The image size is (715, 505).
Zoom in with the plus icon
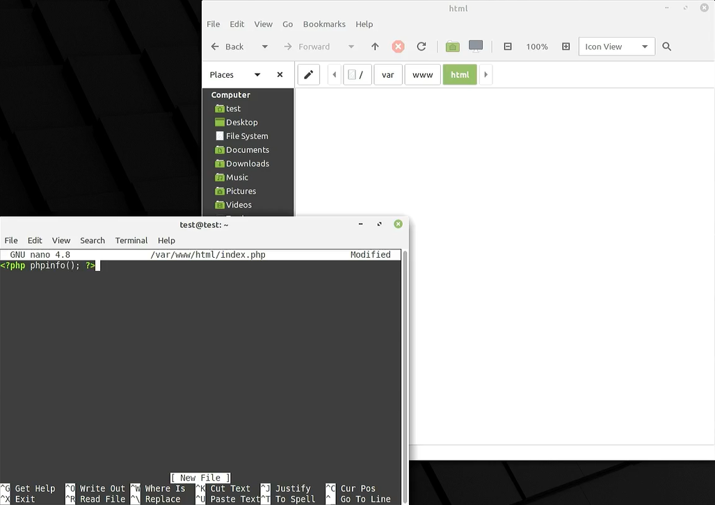coord(565,47)
